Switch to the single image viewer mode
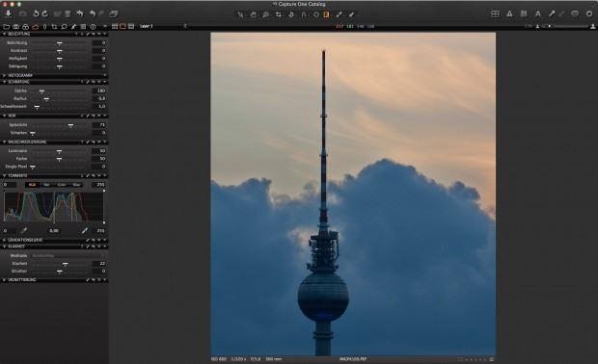The width and height of the screenshot is (598, 364). click(122, 26)
